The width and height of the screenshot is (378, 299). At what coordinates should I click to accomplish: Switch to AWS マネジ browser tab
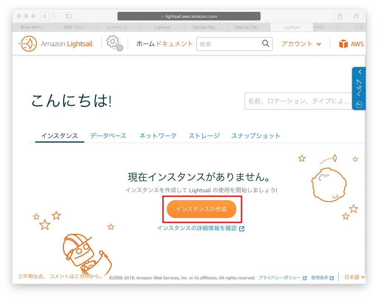click(76, 27)
